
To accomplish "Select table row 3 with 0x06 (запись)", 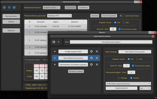I will pos(36,47).
